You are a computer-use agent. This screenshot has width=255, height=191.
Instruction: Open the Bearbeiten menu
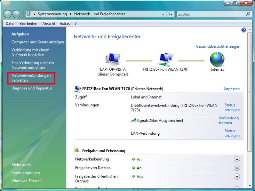click(x=28, y=24)
